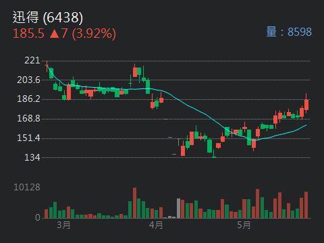Viewport: 324px width, 243px height.
Task: Click the 203.6 price axis label
Action: coord(28,80)
